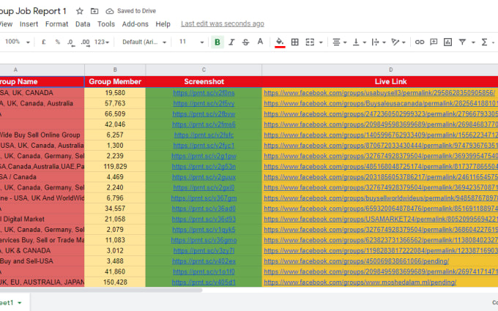Open the Tools menu
The height and width of the screenshot is (311, 498).
(x=105, y=24)
